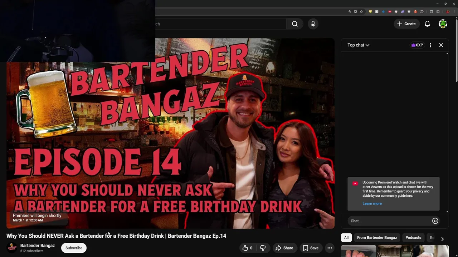This screenshot has height=257, width=458.
Task: Click the 'March 1 at 12:00 AM' text
Action: pos(28,220)
